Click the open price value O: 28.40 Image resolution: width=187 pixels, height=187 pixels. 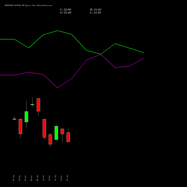[x=65, y=13]
